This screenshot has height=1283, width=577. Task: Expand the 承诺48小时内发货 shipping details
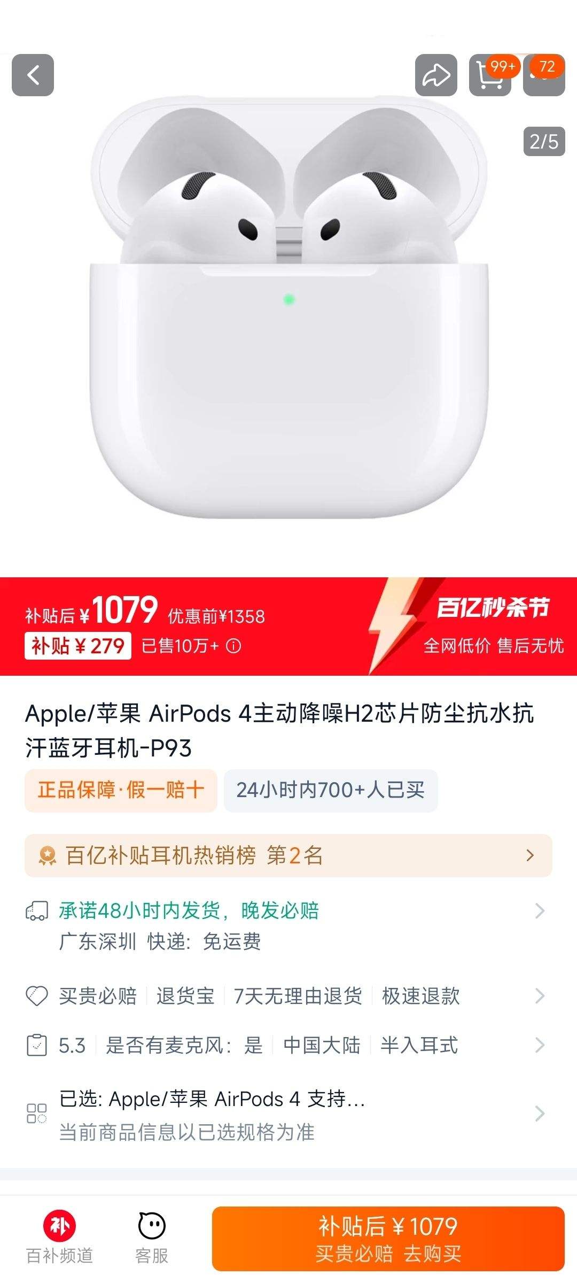(288, 926)
